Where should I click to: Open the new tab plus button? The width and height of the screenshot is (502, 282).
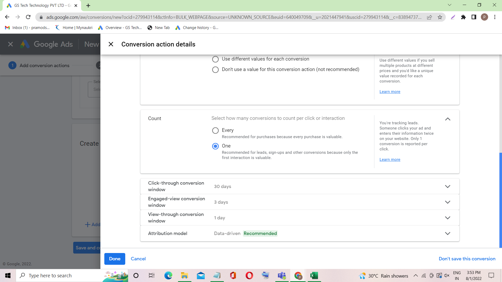[88, 5]
